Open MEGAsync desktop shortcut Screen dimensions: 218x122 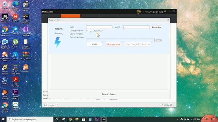(x=15, y=18)
